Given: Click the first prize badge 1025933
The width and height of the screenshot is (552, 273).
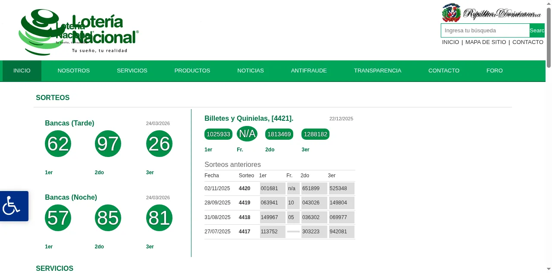Looking at the screenshot, I should (x=218, y=134).
